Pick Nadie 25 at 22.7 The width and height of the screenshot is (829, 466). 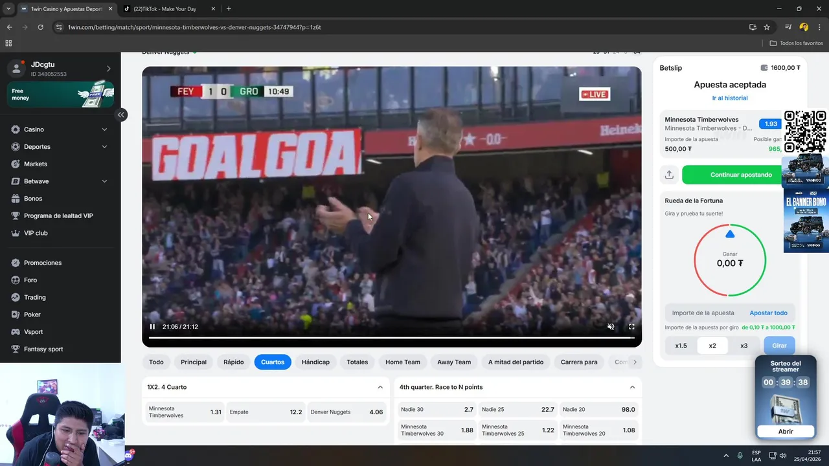pos(518,410)
